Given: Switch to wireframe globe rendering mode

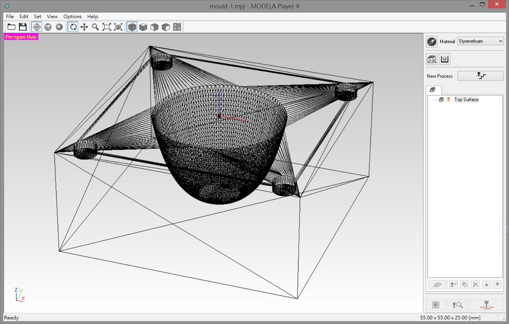Looking at the screenshot, I should (x=37, y=27).
